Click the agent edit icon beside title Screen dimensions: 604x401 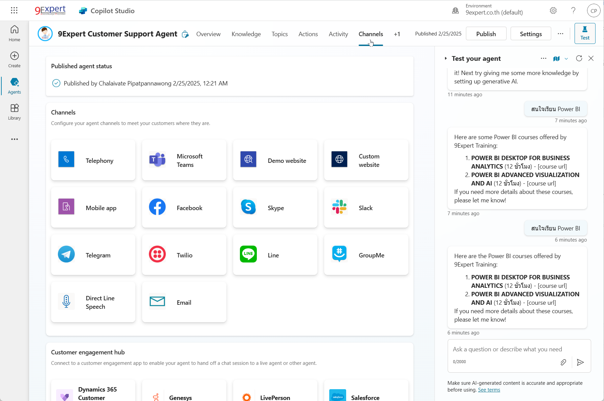tap(185, 34)
